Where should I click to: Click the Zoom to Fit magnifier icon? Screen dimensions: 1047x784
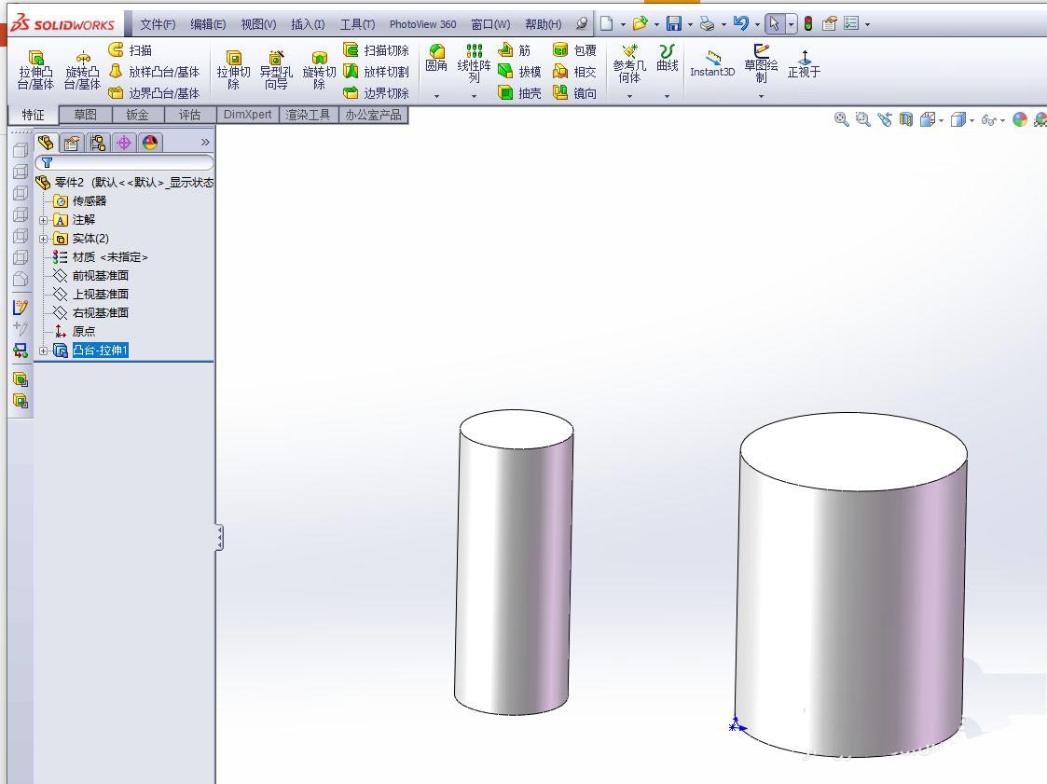click(x=841, y=119)
